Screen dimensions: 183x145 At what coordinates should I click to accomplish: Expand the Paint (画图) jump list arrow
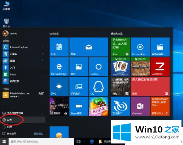tap(42, 61)
